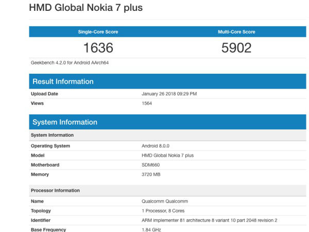Image resolution: width=309 pixels, height=232 pixels.
Task: Click the Operating System label
Action: pyautogui.click(x=50, y=146)
